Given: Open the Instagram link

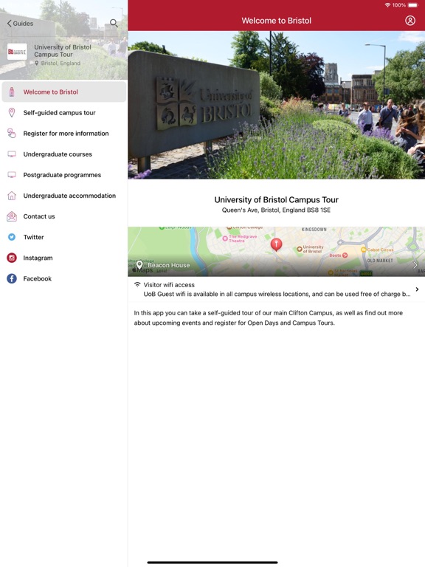Looking at the screenshot, I should coord(64,258).
